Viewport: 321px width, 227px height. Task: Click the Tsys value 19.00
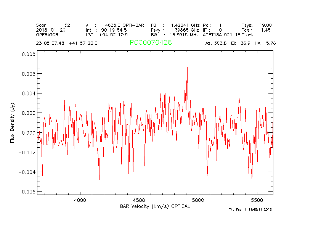point(265,25)
